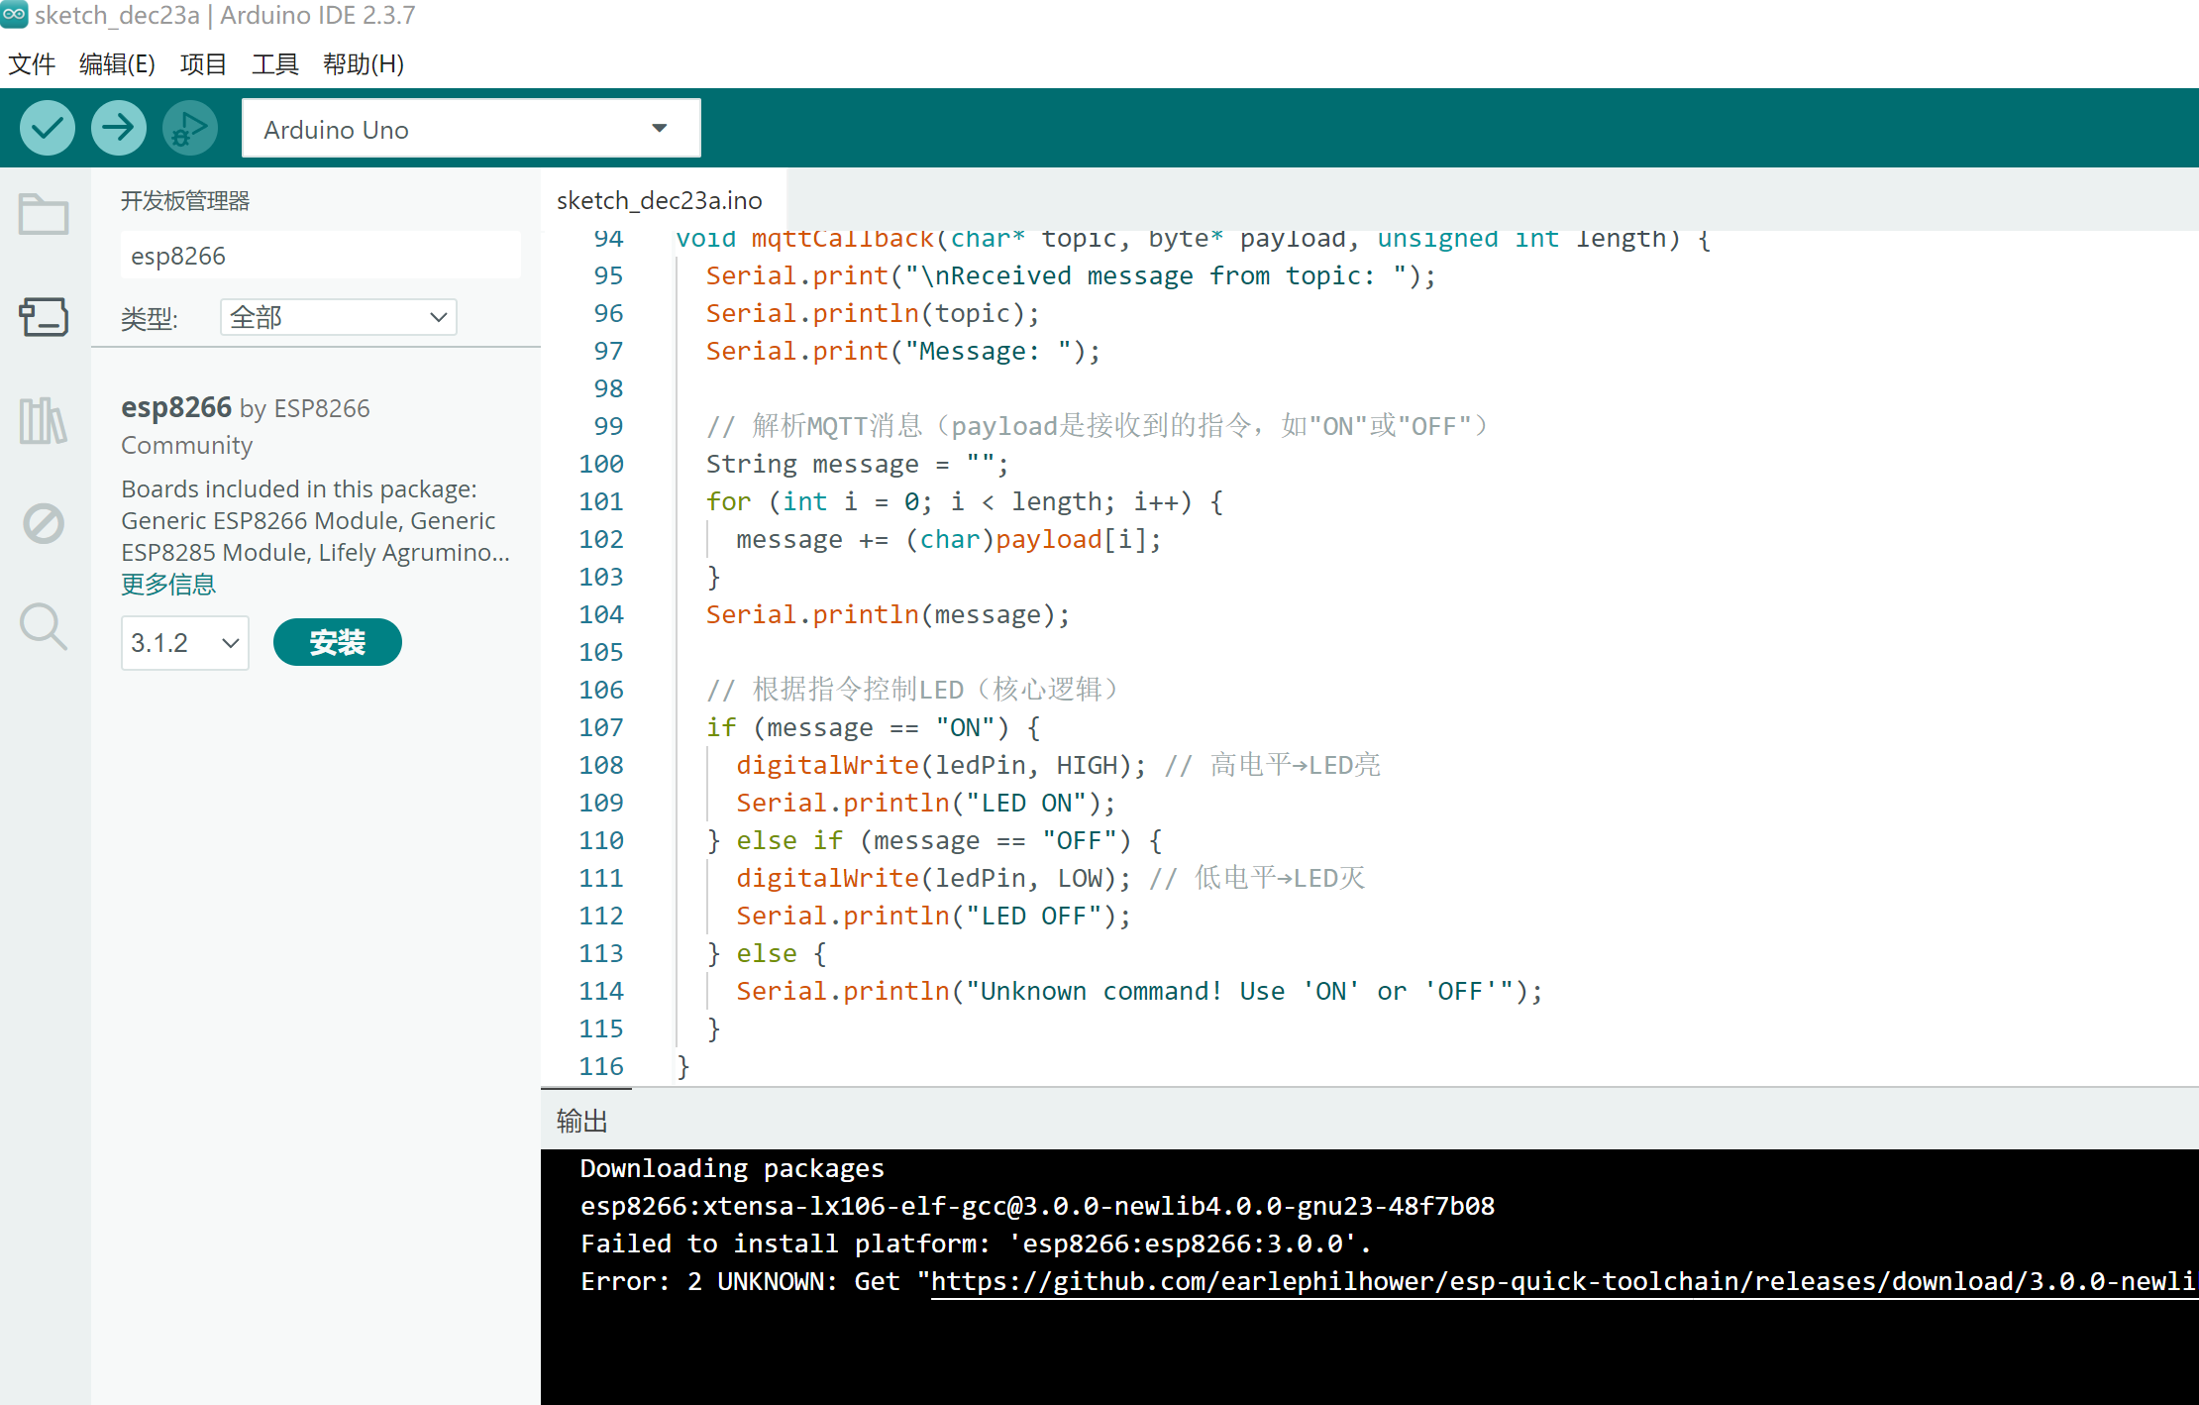Expand the 类型 全部 filter dropdown
The width and height of the screenshot is (2199, 1405).
click(338, 317)
